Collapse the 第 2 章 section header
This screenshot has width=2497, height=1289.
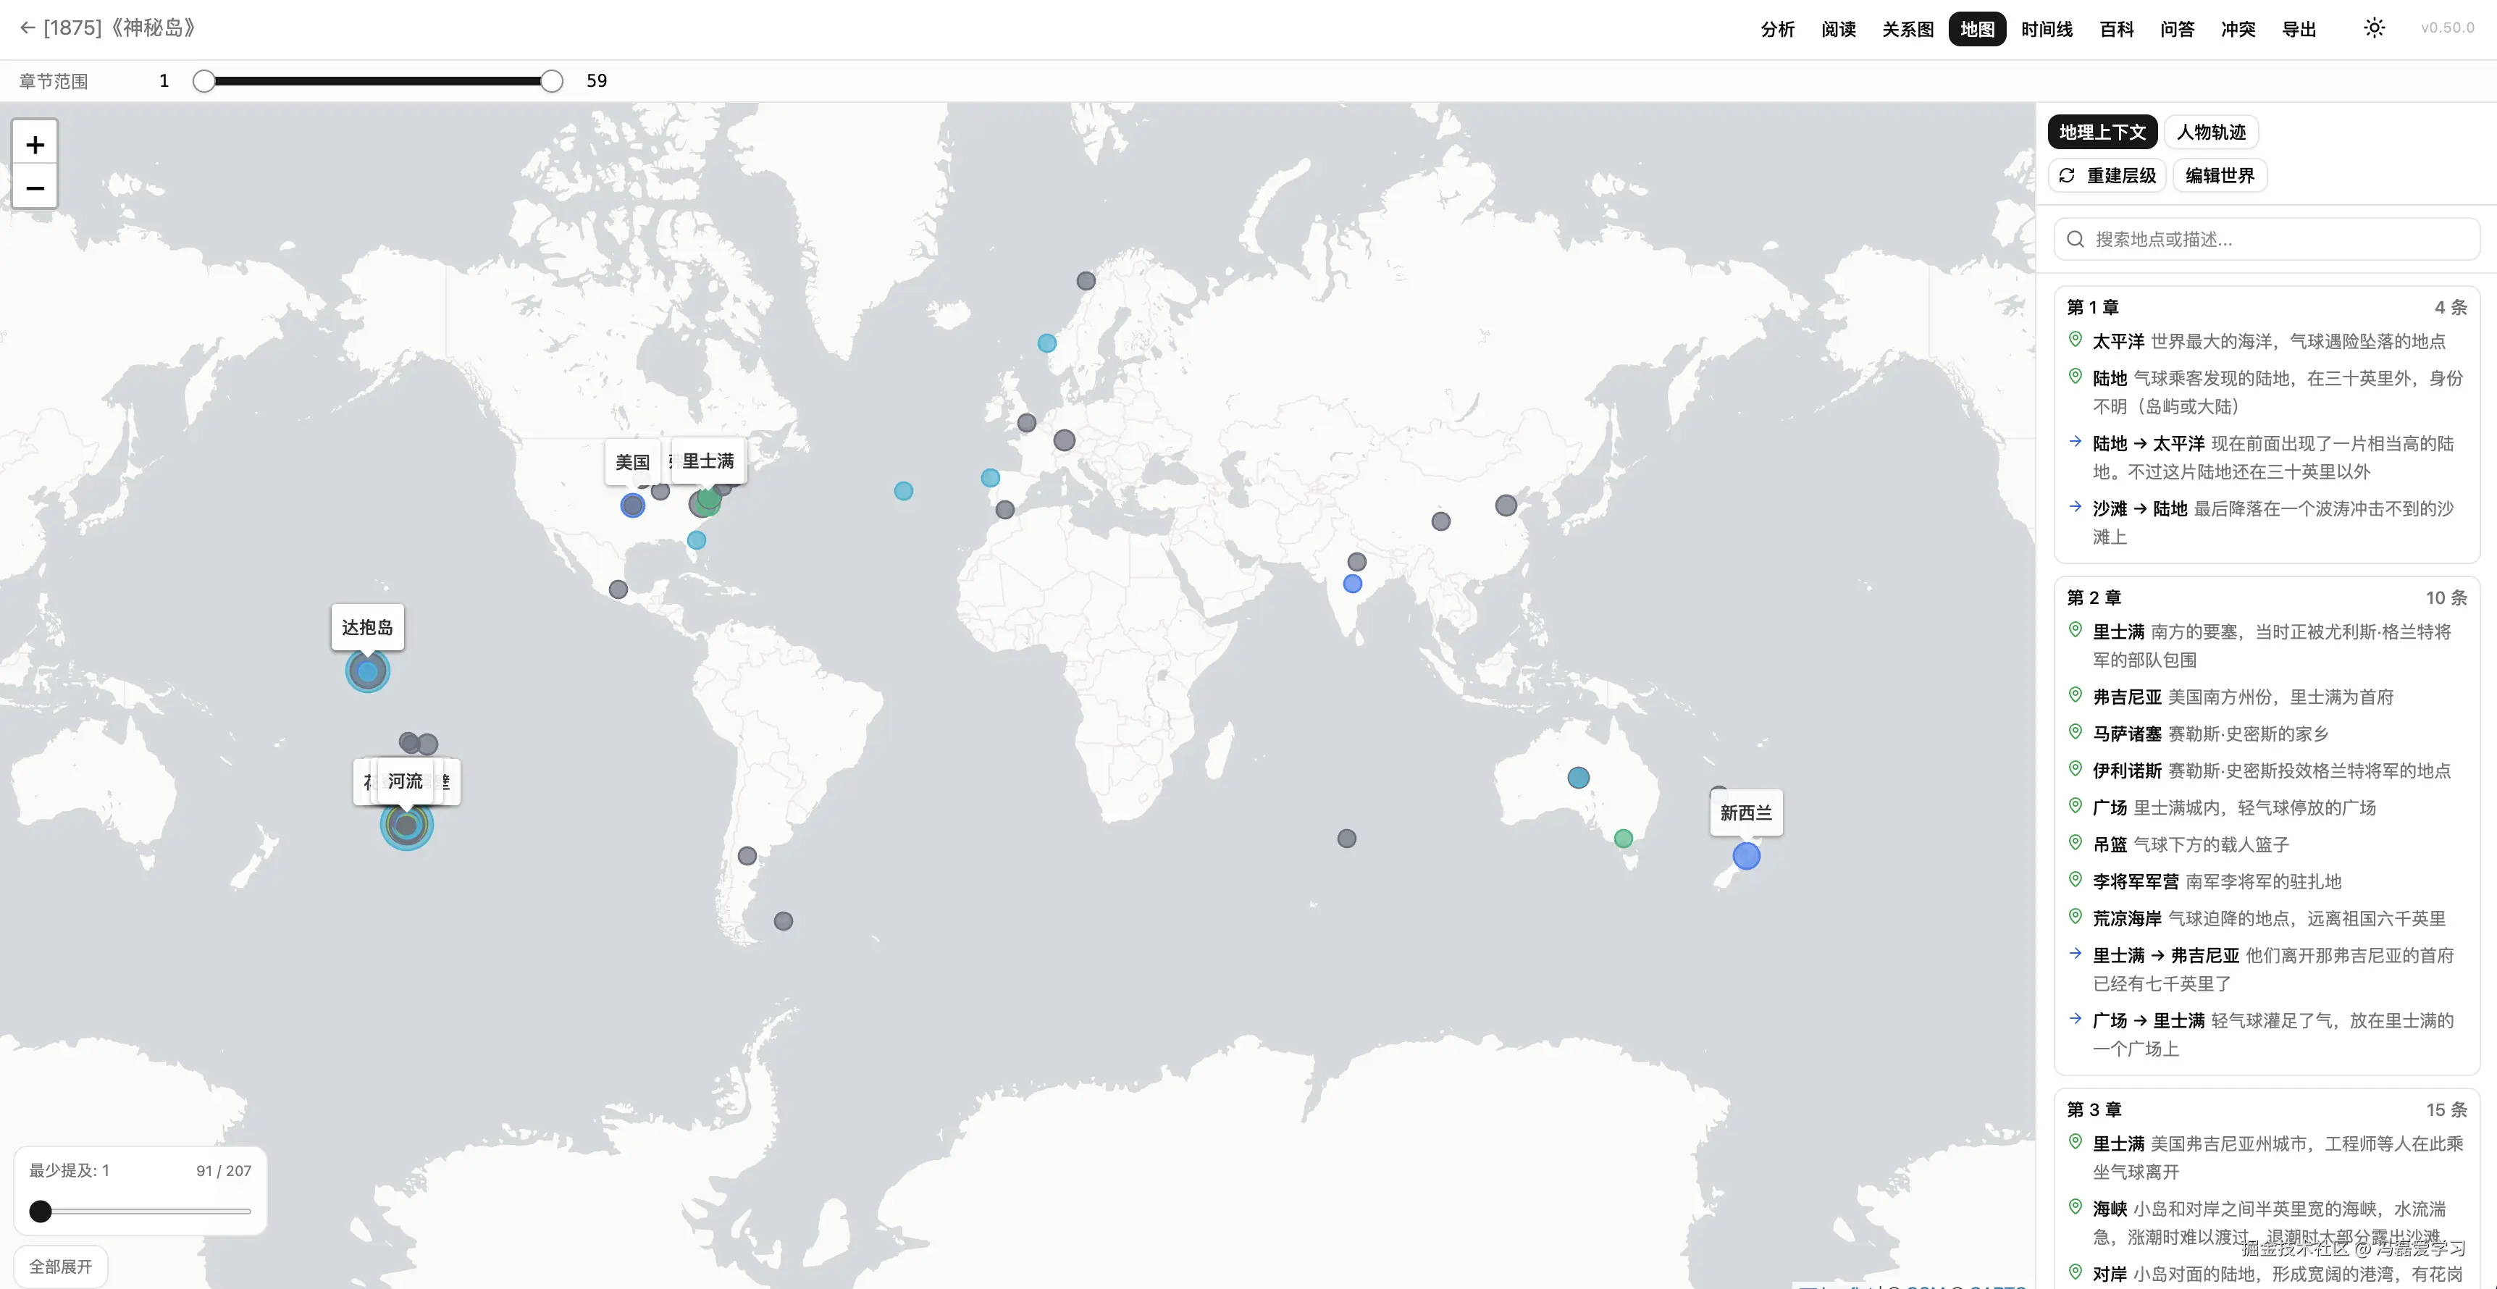tap(2095, 598)
